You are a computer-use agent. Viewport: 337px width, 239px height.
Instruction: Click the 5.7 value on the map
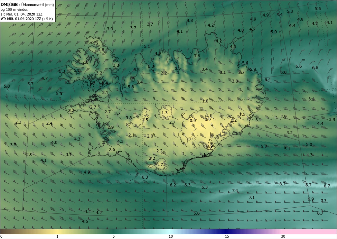point(31,84)
